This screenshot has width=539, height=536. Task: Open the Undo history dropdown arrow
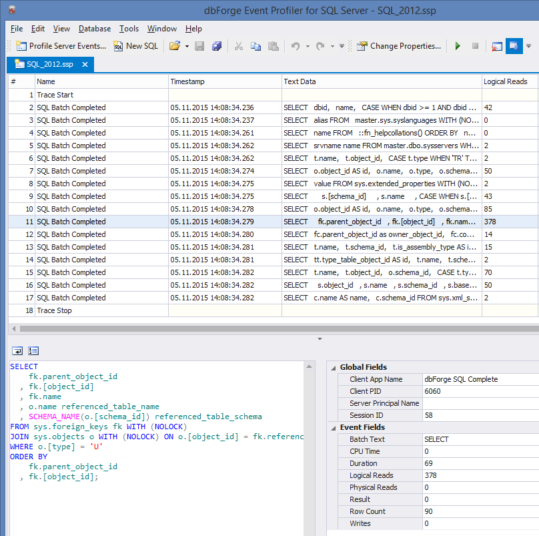point(308,46)
